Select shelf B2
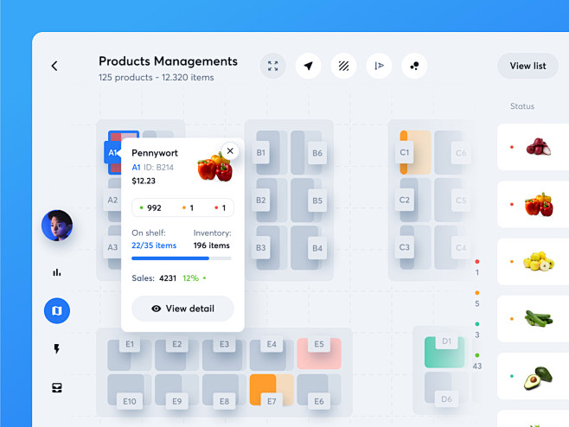 (x=261, y=201)
